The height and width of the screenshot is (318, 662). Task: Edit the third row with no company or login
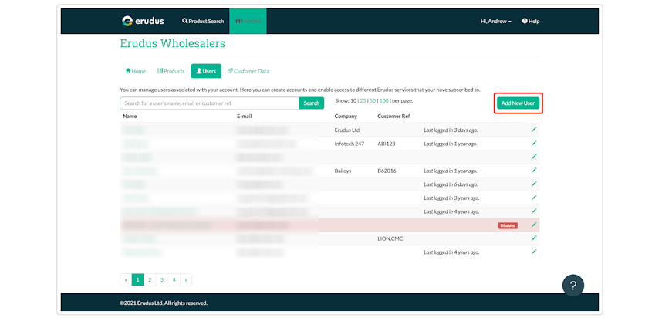[x=534, y=157]
